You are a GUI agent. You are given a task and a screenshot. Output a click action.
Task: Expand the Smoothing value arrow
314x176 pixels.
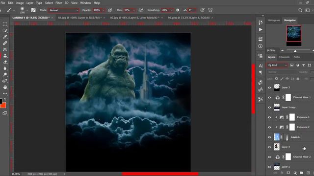click(x=172, y=10)
